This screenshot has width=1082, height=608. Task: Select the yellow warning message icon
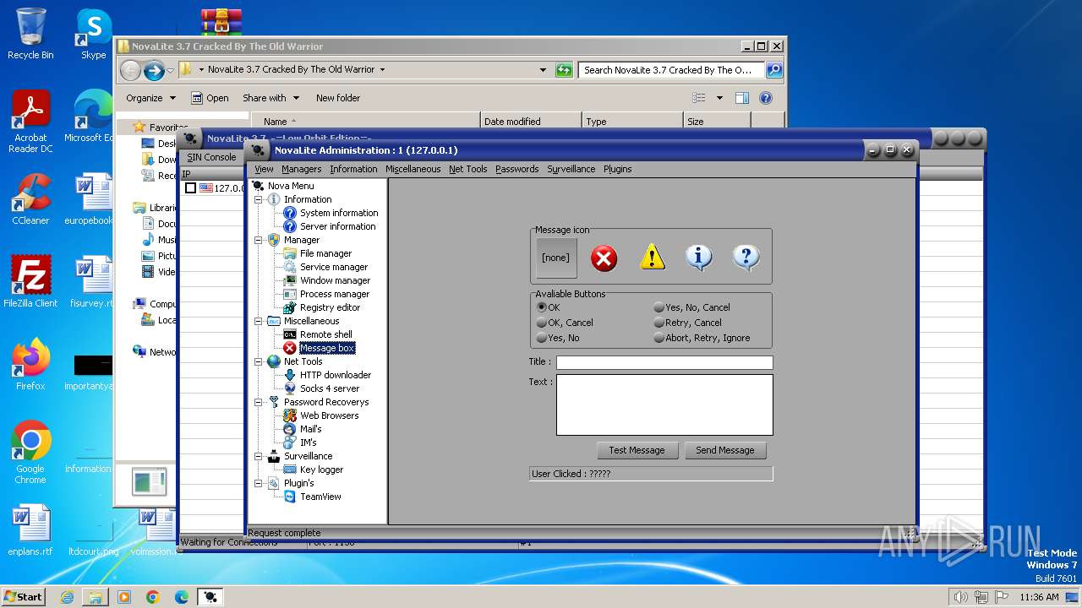coord(653,258)
